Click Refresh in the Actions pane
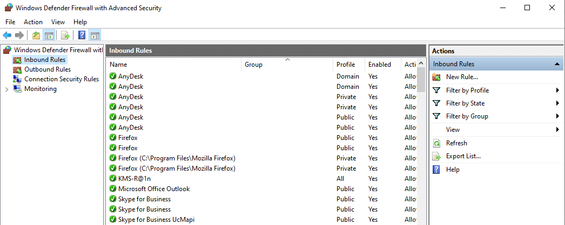The image size is (565, 225). point(456,143)
